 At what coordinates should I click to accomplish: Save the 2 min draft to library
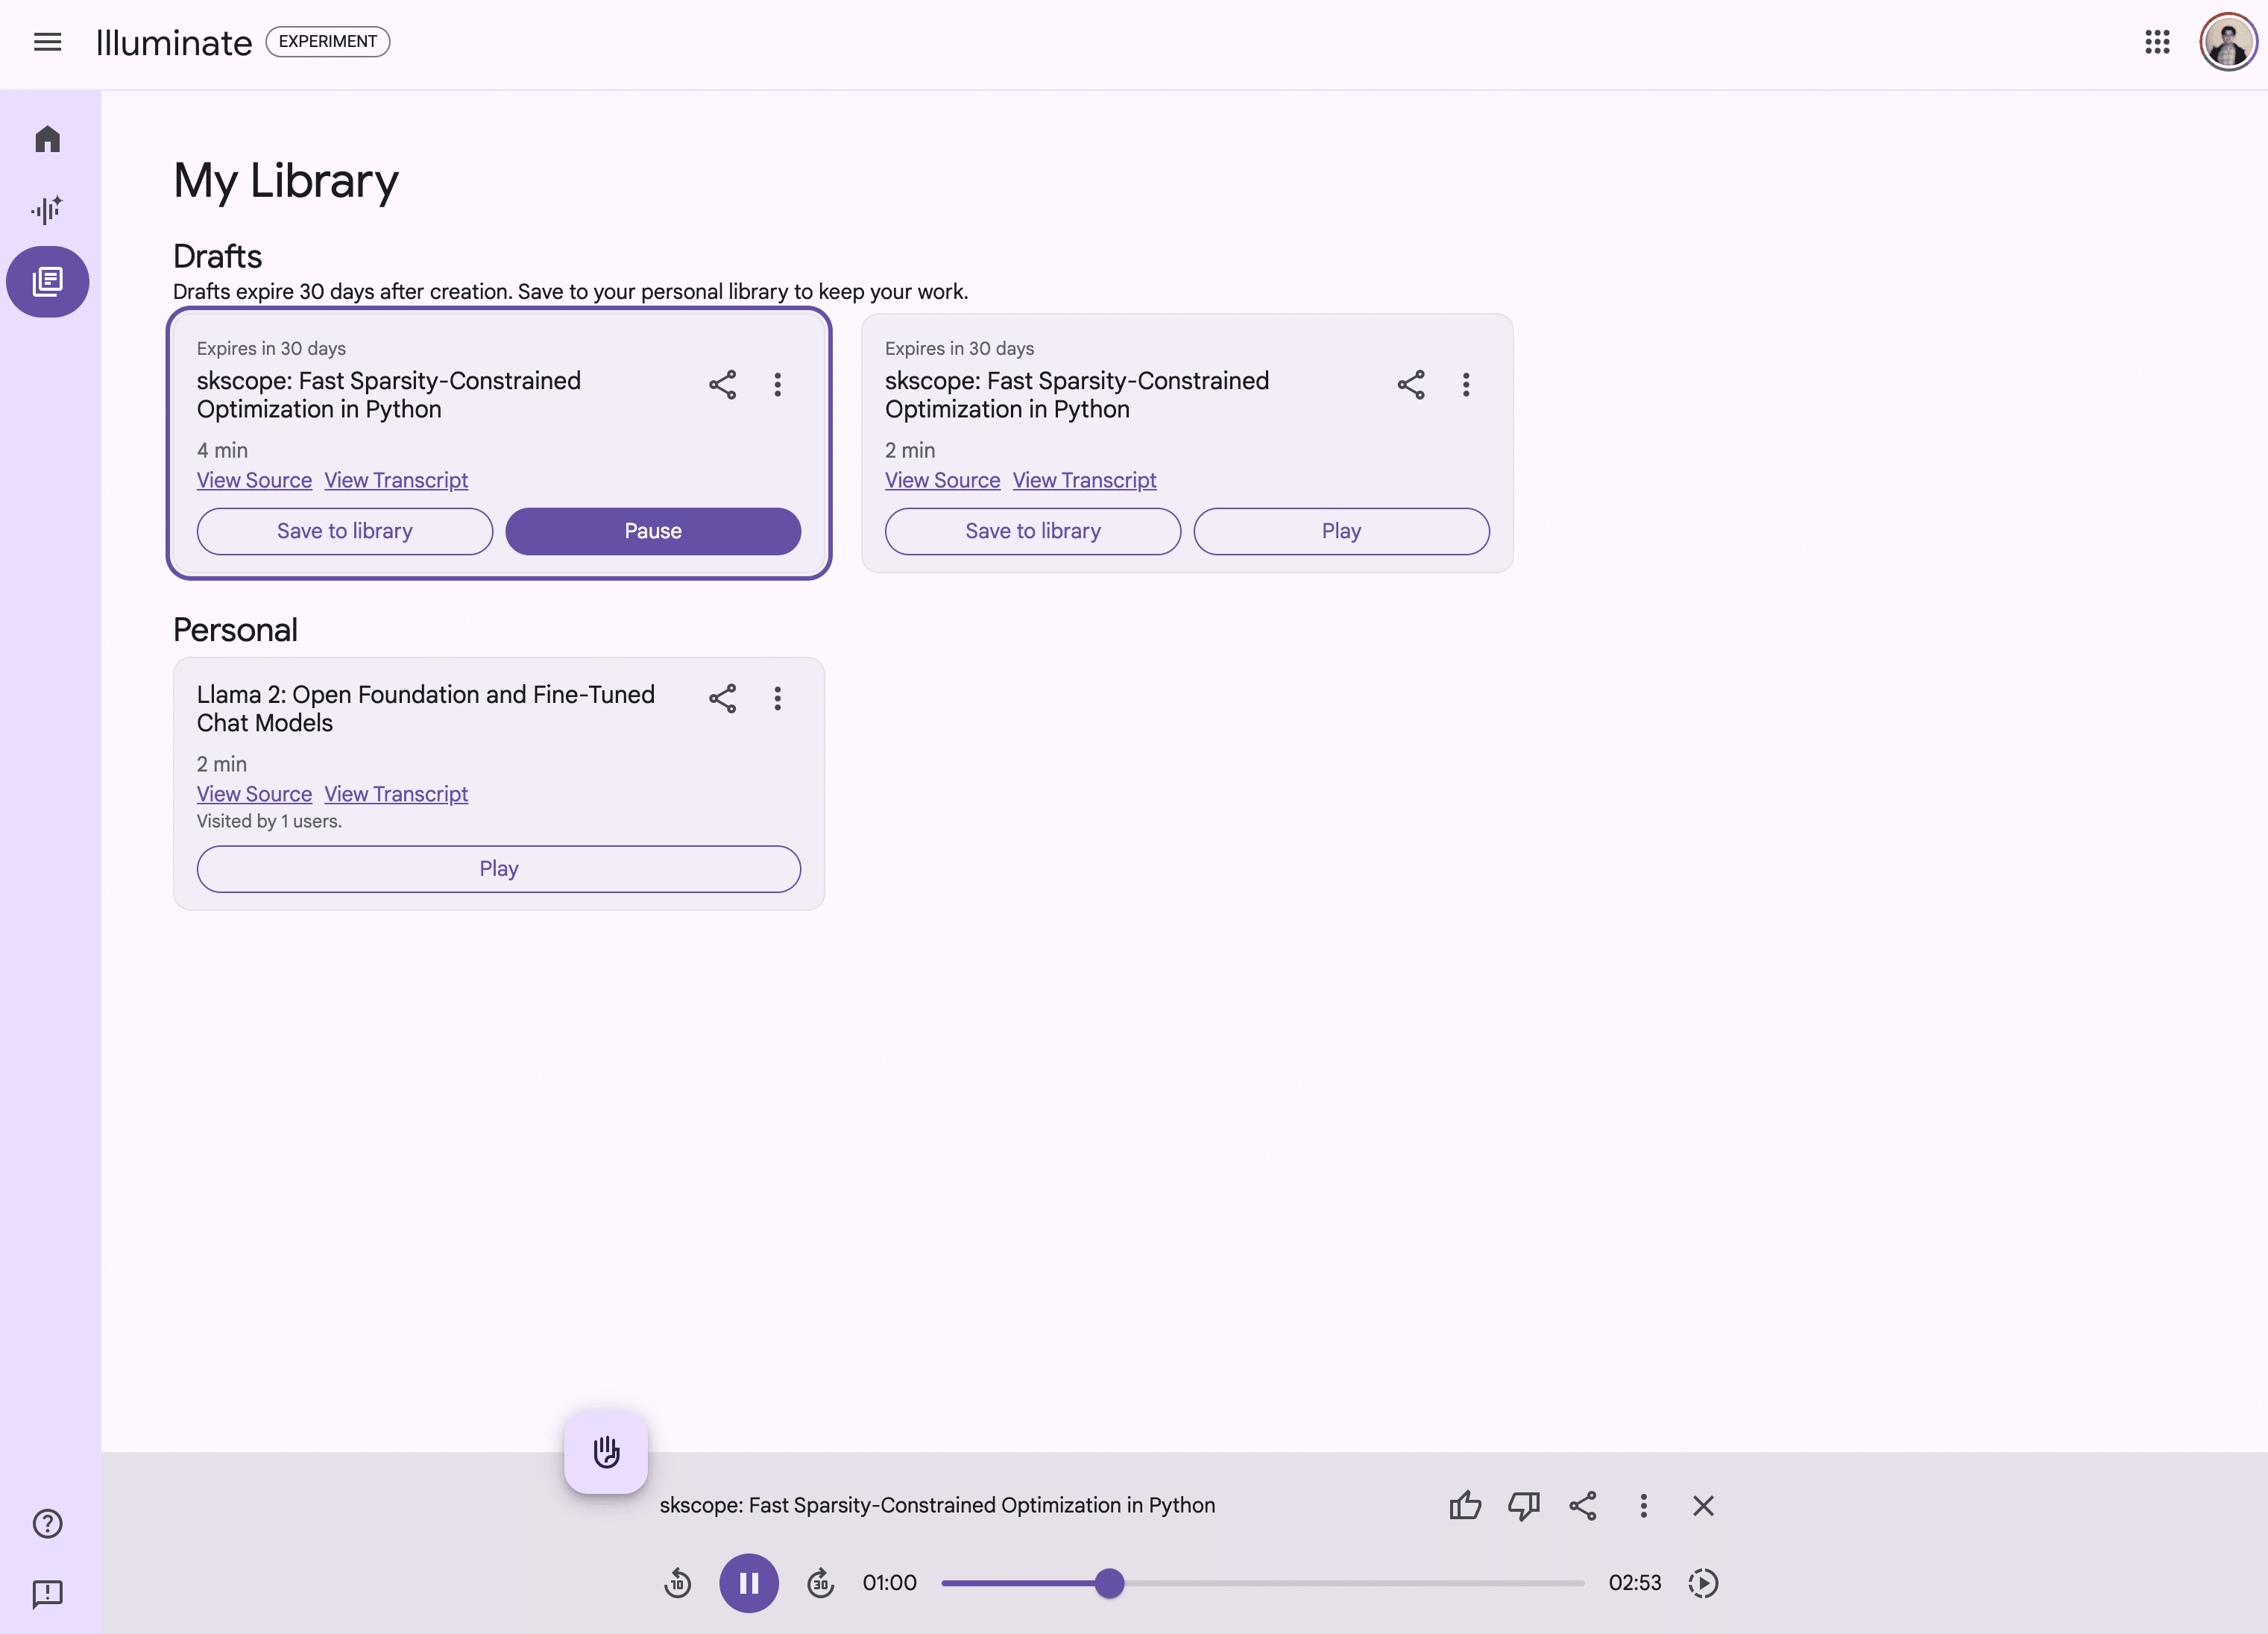(1032, 531)
